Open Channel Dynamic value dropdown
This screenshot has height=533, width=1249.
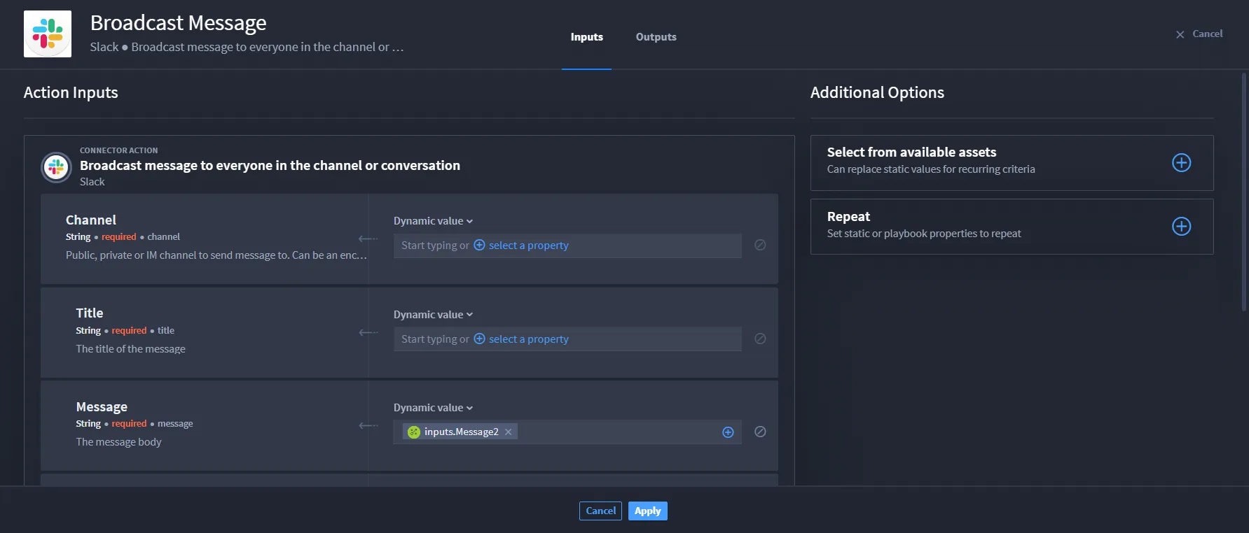click(433, 221)
